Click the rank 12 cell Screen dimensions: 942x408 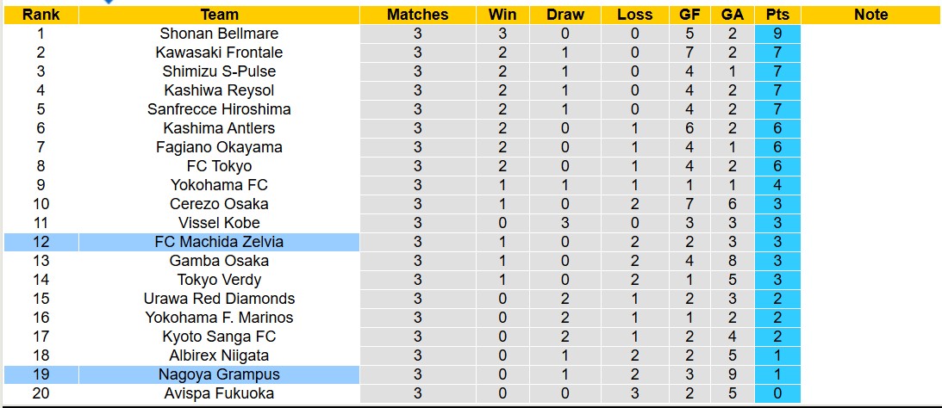click(x=41, y=242)
